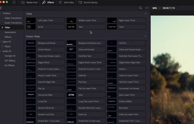Select the Flip Up title
This screenshot has height=124, width=194.
click(x=46, y=89)
